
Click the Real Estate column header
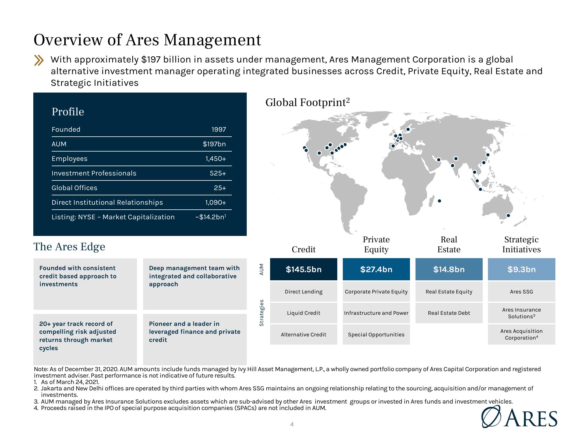tap(449, 244)
